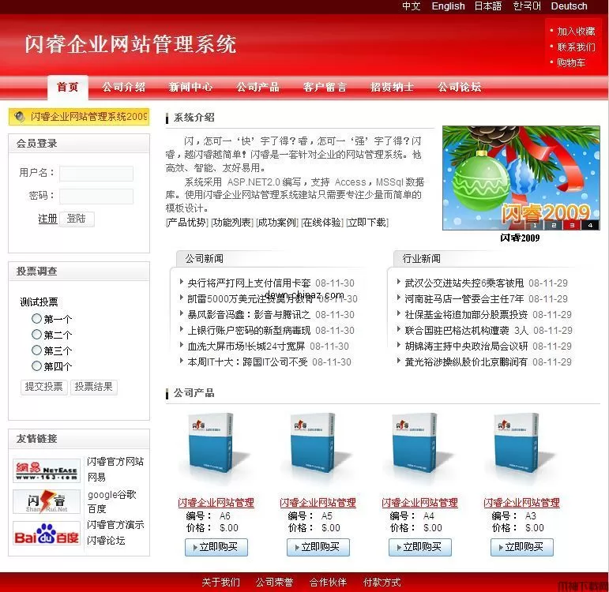Show slide 3 in the banner slideshow
The height and width of the screenshot is (592, 609).
[x=572, y=225]
